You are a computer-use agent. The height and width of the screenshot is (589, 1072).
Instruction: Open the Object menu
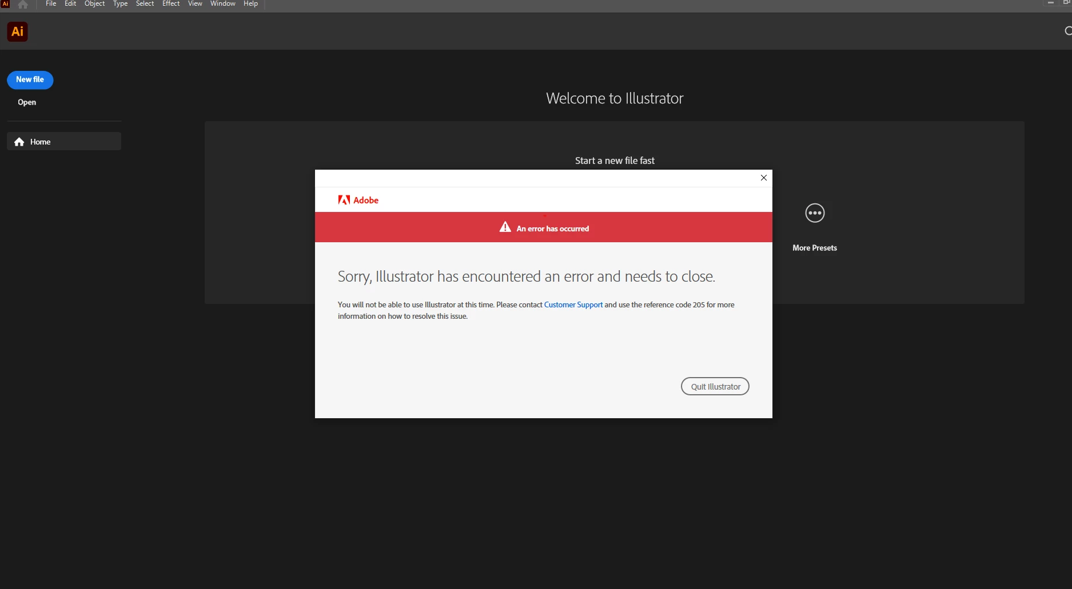point(95,3)
